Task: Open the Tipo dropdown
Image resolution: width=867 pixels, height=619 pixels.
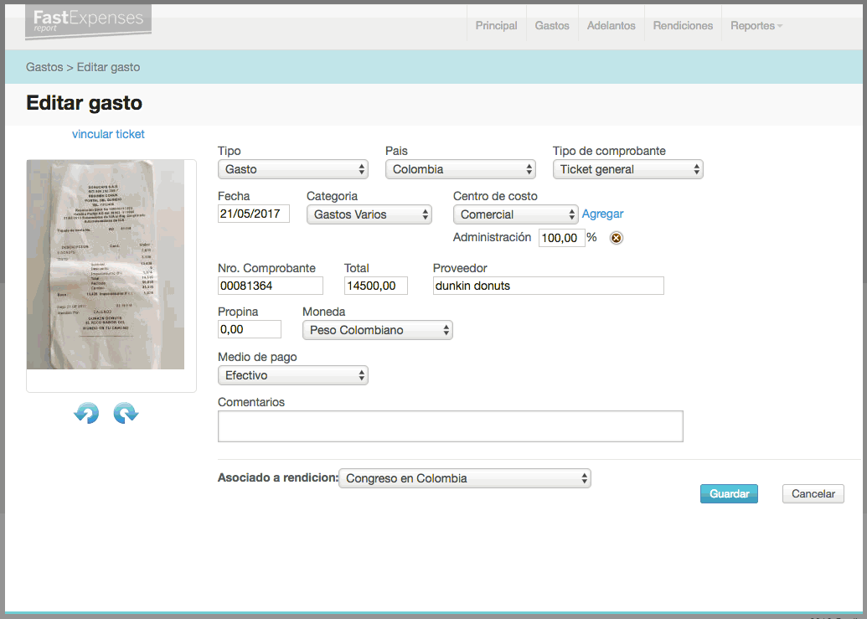Action: pos(293,169)
